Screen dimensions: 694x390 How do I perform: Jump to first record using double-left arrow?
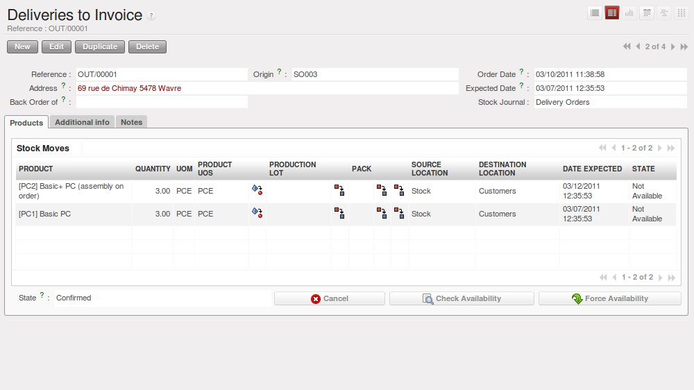[627, 46]
